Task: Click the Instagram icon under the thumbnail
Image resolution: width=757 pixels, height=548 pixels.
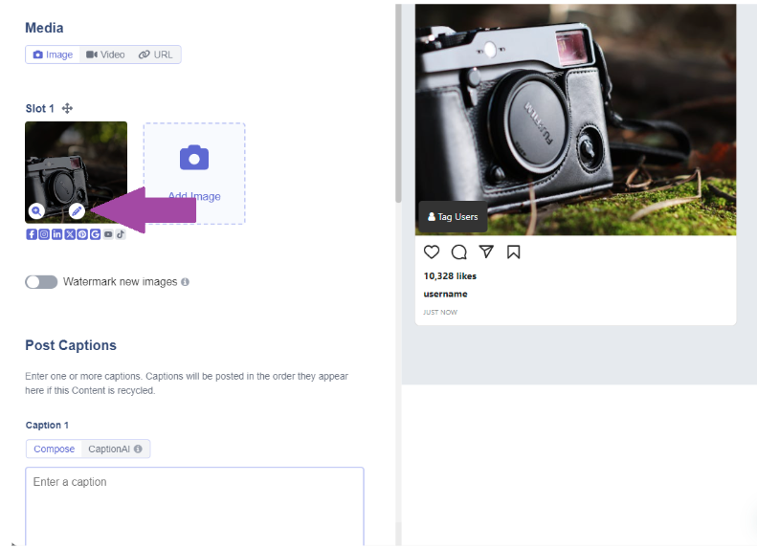Action: [44, 234]
